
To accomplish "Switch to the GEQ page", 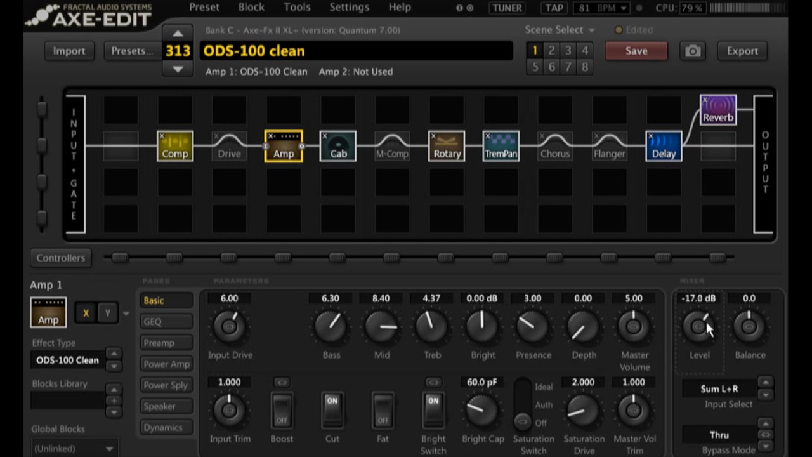I will pyautogui.click(x=166, y=322).
